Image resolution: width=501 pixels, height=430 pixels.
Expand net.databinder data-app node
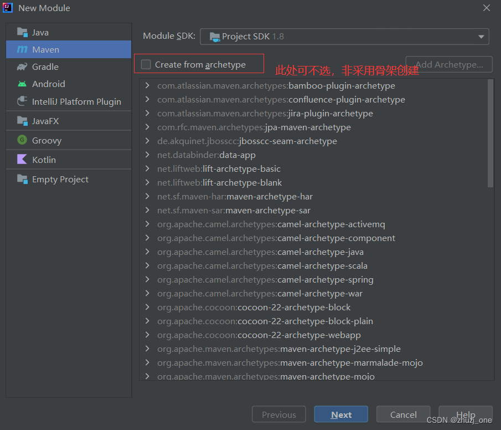[147, 155]
